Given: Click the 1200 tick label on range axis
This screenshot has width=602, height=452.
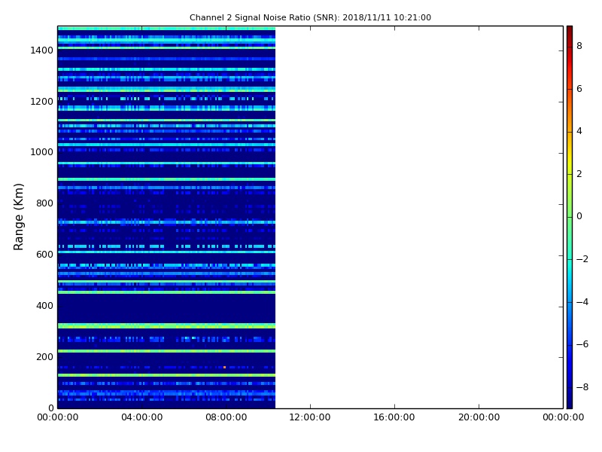Looking at the screenshot, I should [x=42, y=102].
